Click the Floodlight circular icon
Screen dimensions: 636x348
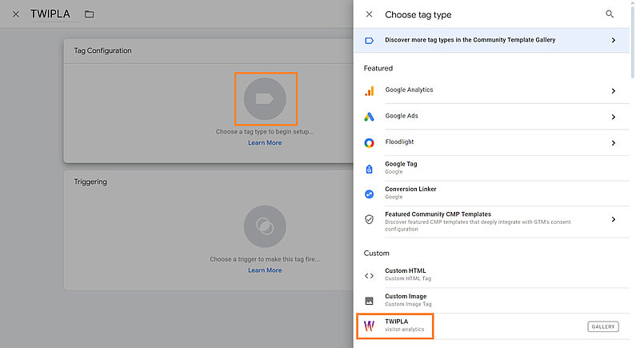(369, 143)
